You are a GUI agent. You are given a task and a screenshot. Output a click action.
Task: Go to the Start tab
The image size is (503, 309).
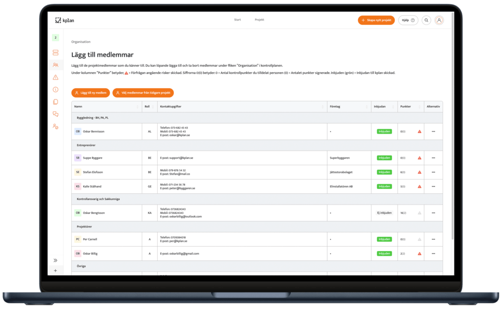click(237, 20)
